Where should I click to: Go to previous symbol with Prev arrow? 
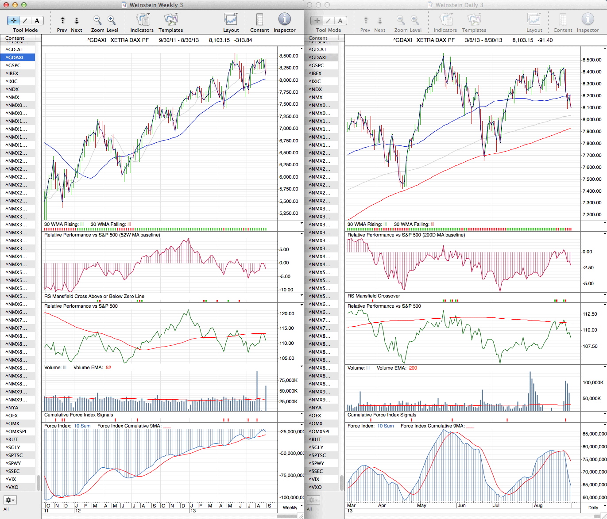pyautogui.click(x=62, y=20)
